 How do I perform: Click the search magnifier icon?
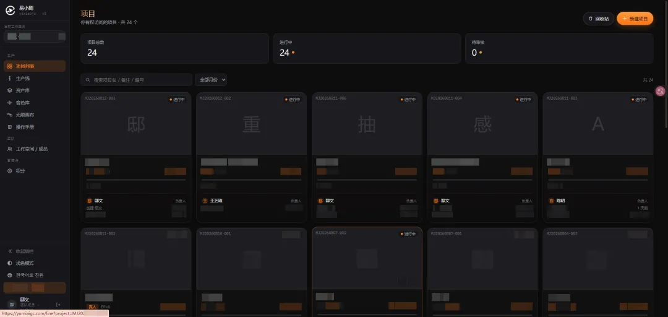pyautogui.click(x=88, y=80)
